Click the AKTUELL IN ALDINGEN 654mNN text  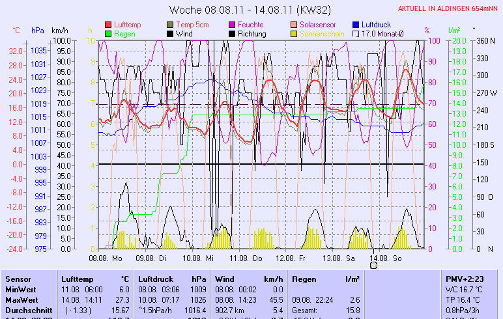click(x=449, y=9)
